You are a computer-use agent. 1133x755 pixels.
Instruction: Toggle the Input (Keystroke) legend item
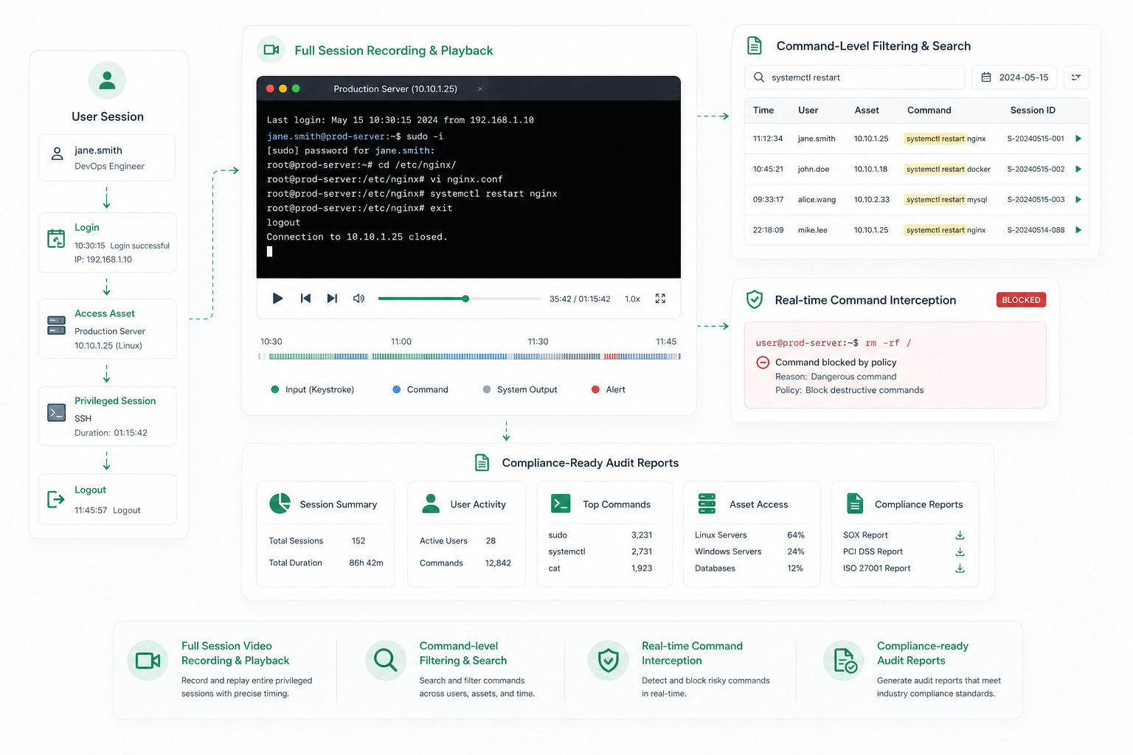click(313, 389)
